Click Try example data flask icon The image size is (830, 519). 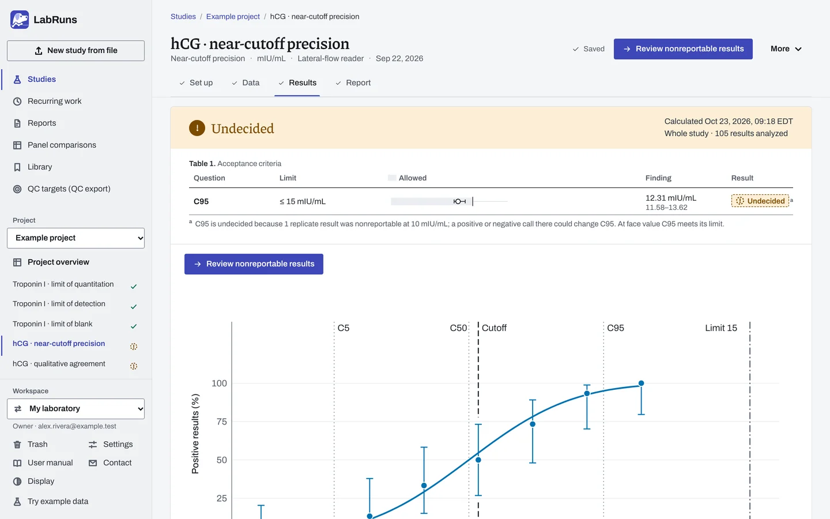coord(17,502)
